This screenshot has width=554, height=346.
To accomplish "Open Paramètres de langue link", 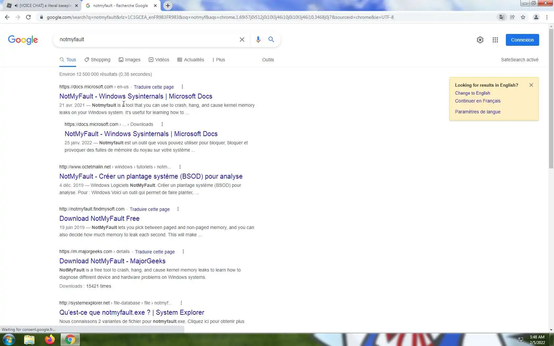I will pos(478,112).
